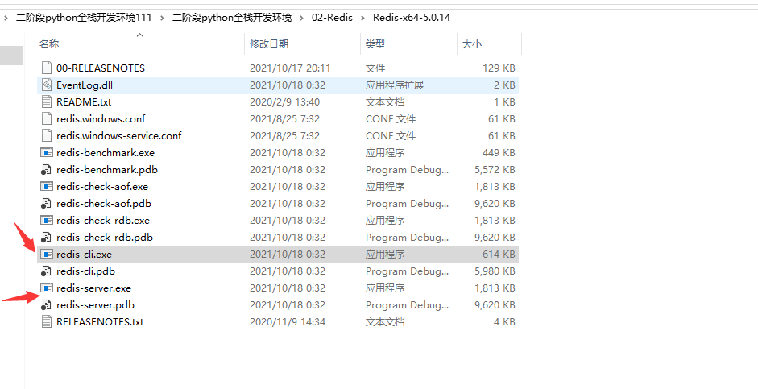Select the EventLog.dll file icon

[x=47, y=85]
